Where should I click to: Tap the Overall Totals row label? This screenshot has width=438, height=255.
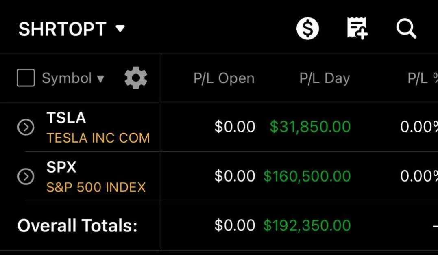click(77, 226)
